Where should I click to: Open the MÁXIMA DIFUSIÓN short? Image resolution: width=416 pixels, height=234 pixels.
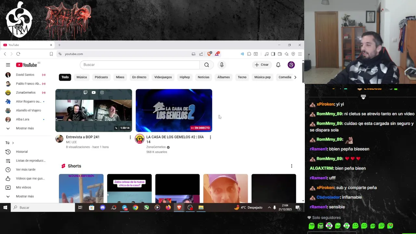(81, 188)
